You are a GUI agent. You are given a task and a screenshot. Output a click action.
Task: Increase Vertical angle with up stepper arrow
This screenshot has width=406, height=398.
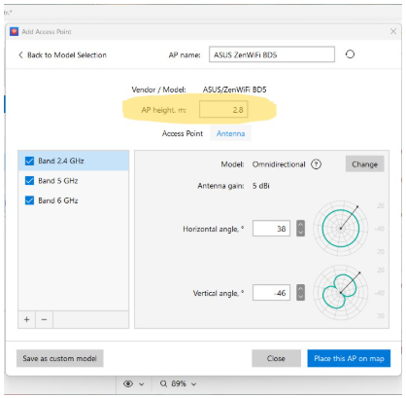pos(301,289)
